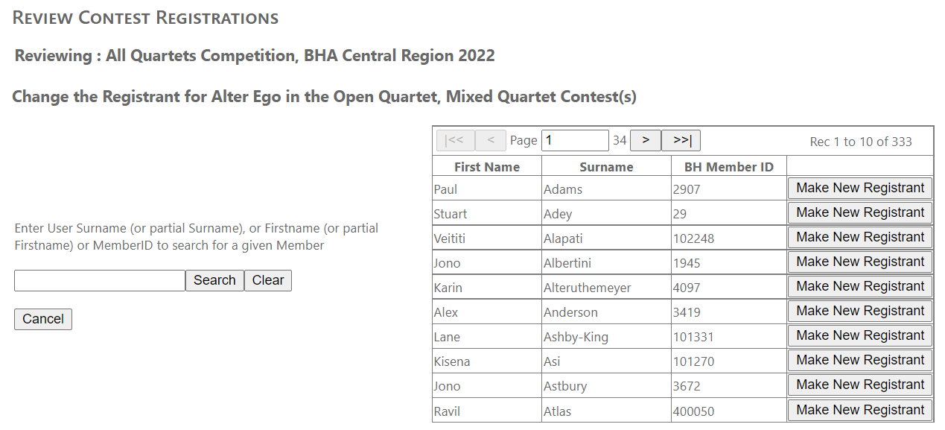The height and width of the screenshot is (430, 945).
Task: Make Alex Anderson the new registrant
Action: (x=860, y=312)
